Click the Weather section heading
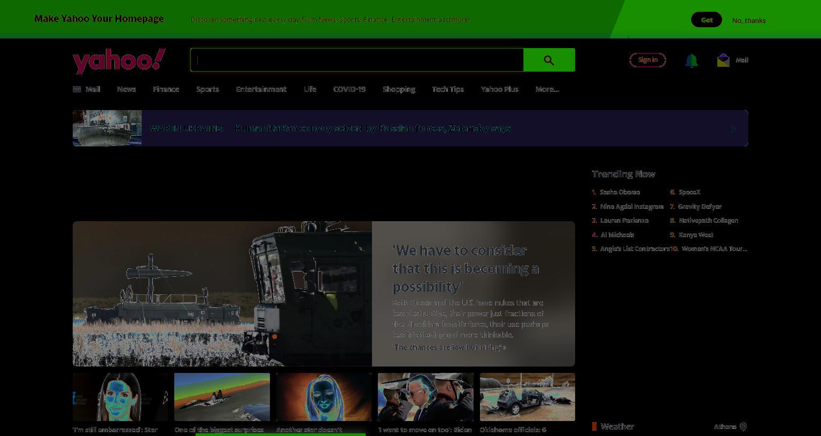Image resolution: width=821 pixels, height=436 pixels. 617,426
